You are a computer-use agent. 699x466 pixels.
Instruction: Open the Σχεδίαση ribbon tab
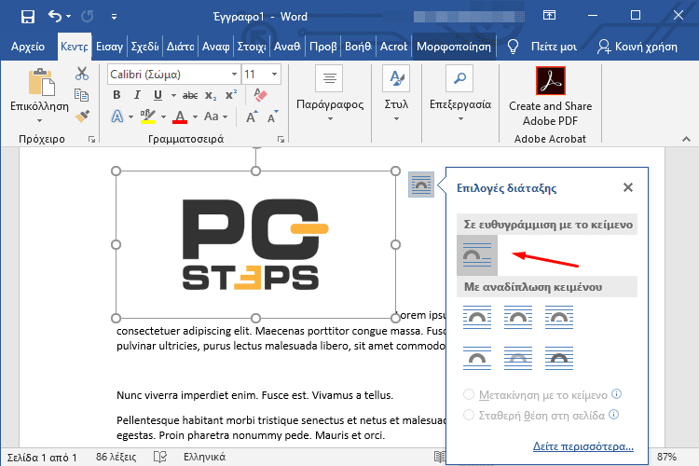(144, 47)
